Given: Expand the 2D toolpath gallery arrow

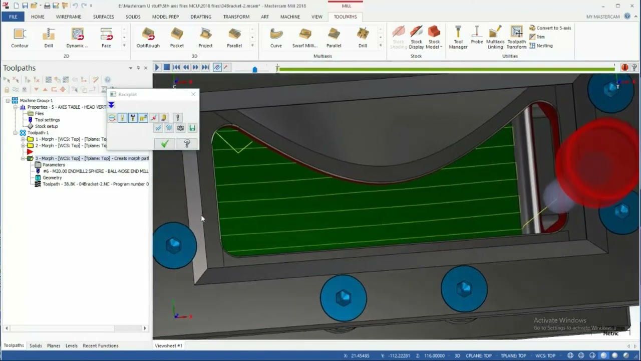Looking at the screenshot, I should (124, 46).
